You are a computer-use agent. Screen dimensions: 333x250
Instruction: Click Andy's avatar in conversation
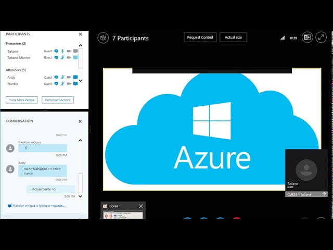[10, 169]
